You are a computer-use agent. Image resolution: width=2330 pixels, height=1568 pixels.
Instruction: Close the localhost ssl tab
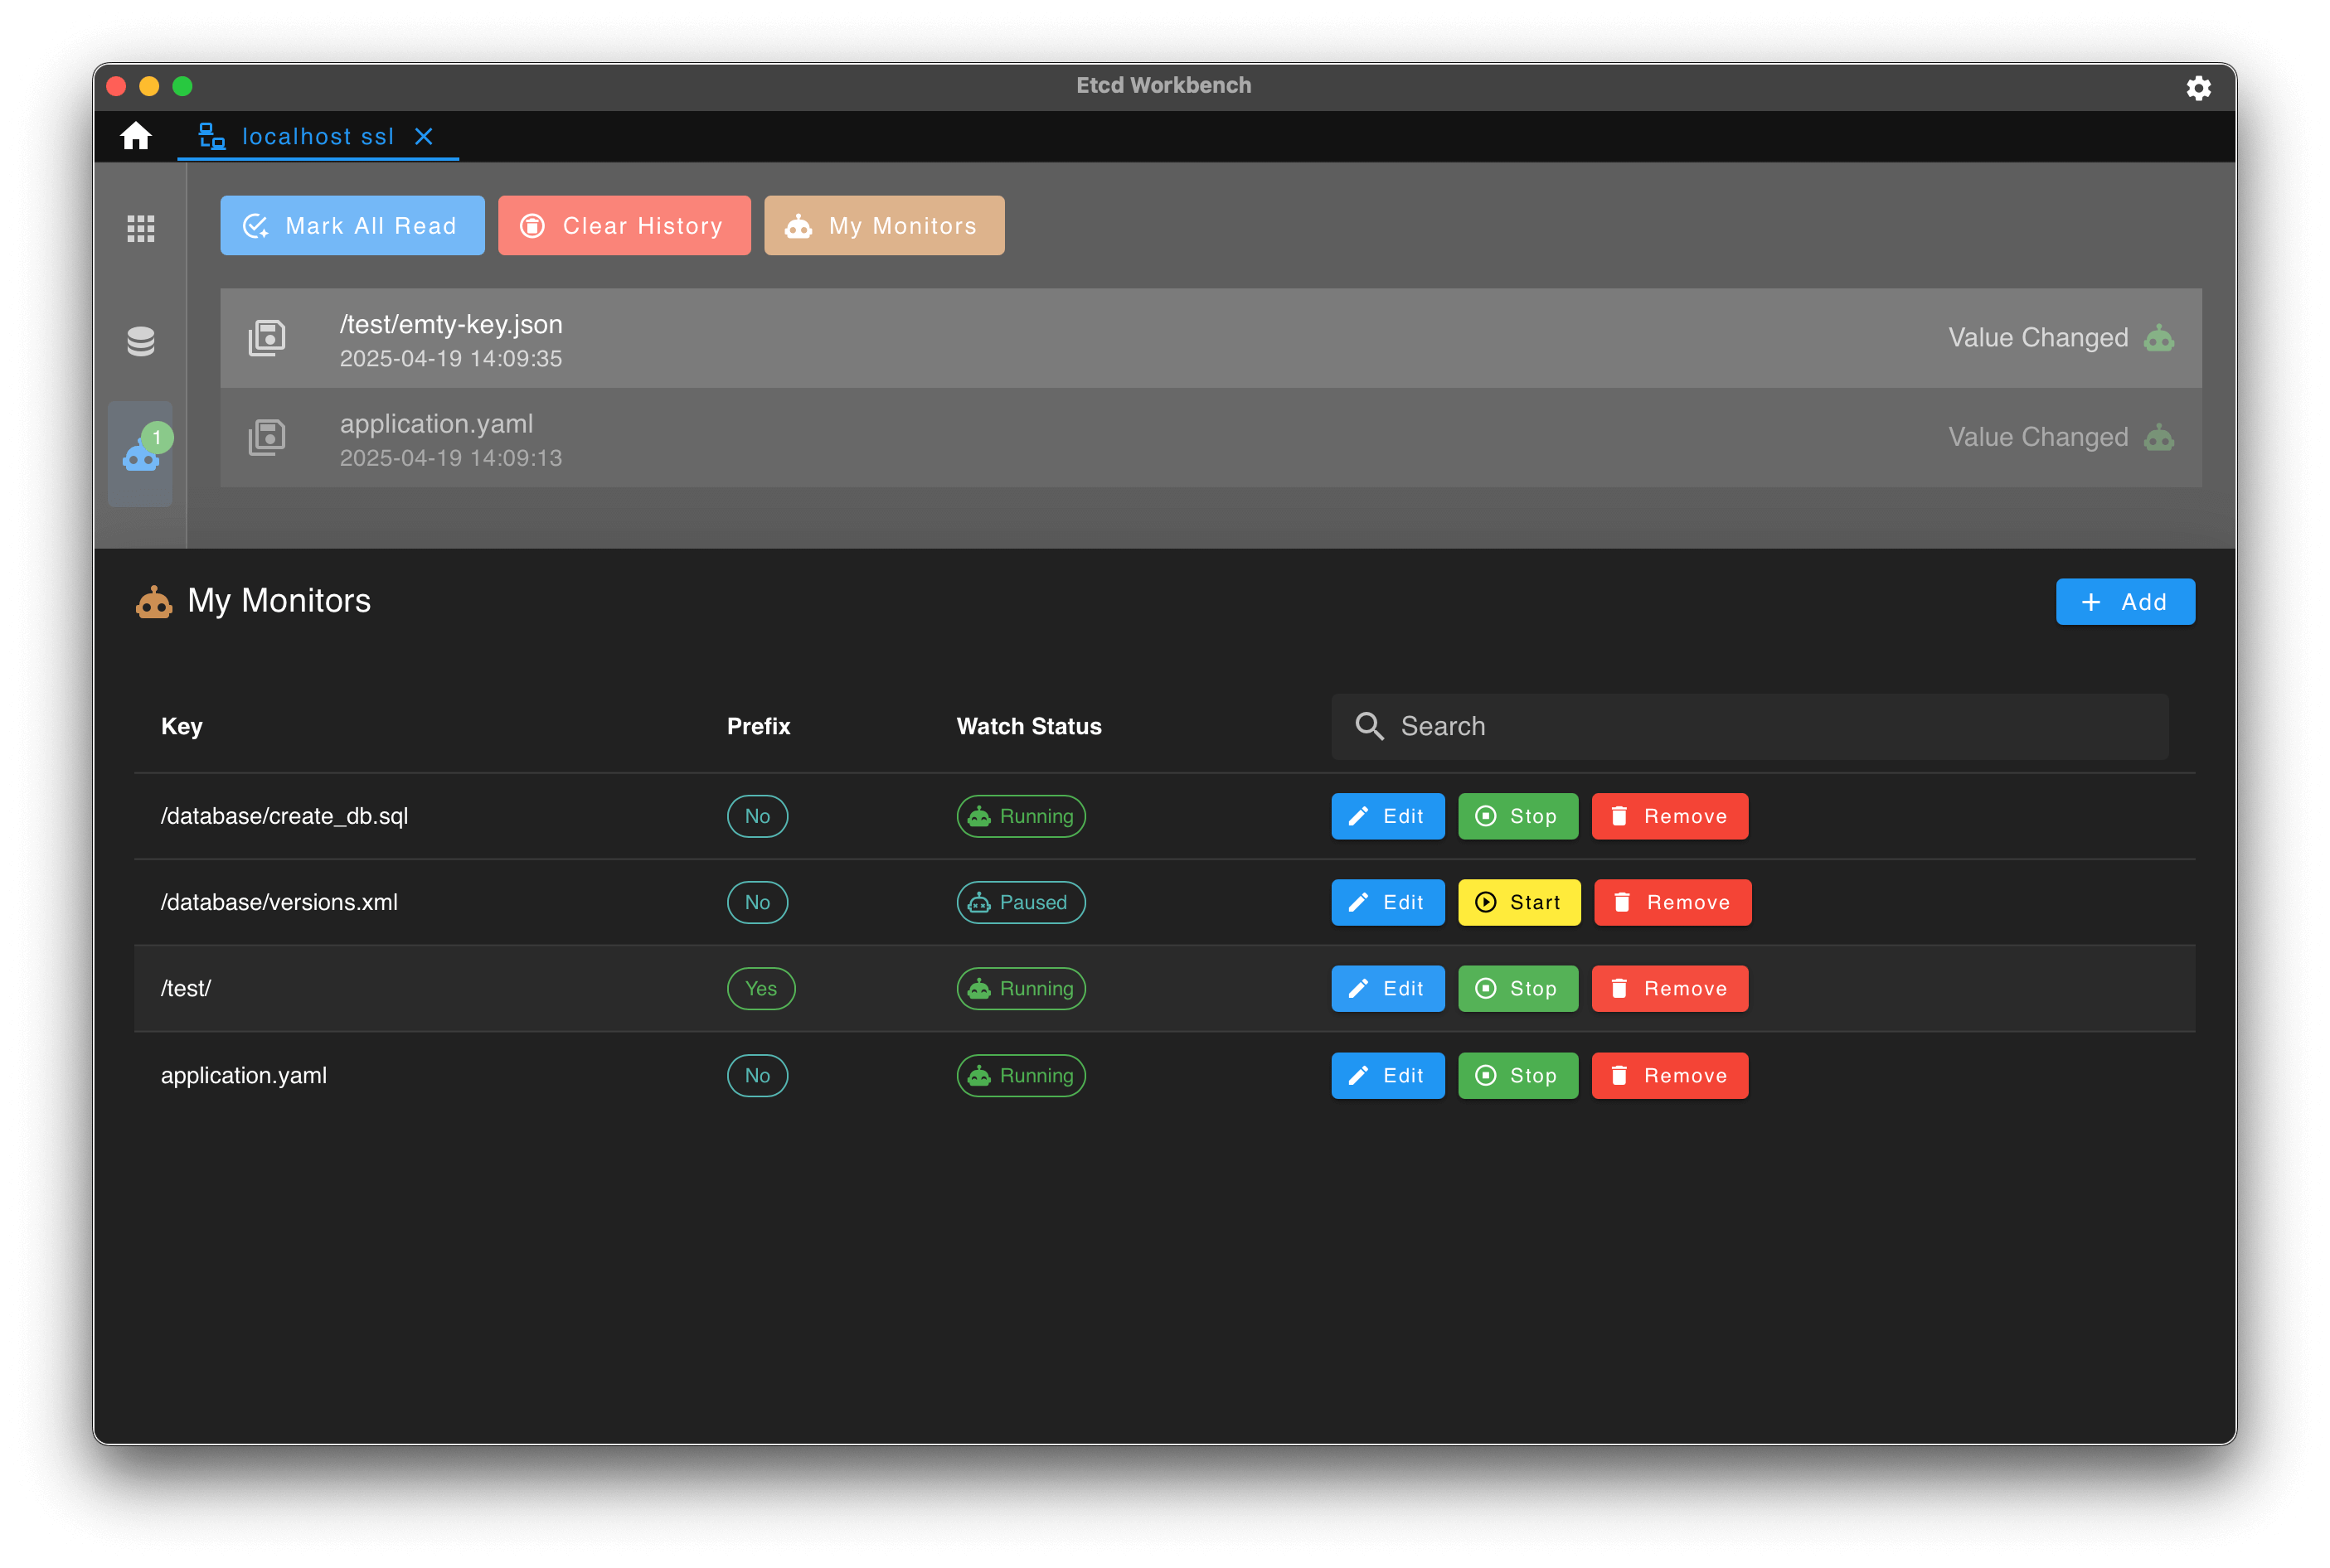(x=425, y=136)
